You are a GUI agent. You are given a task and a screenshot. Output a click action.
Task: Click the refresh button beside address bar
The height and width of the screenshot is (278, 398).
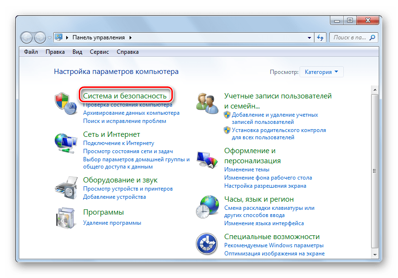[x=320, y=38]
